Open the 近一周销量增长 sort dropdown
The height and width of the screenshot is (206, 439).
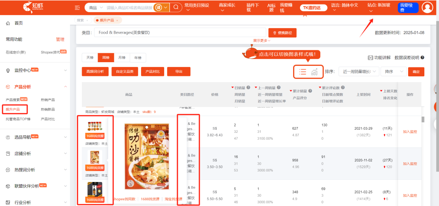[359, 72]
